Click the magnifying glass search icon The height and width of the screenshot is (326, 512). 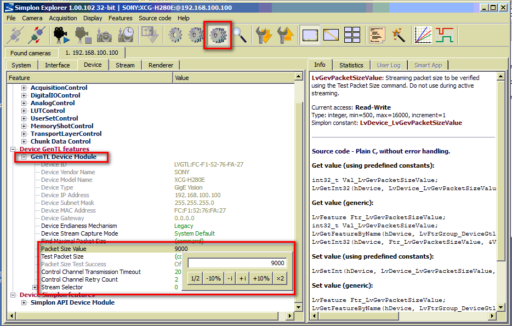(x=239, y=36)
